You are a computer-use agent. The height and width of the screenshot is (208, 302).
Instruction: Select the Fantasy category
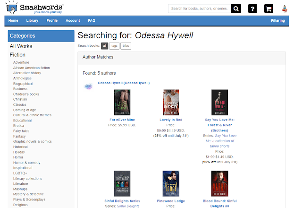click(x=19, y=136)
